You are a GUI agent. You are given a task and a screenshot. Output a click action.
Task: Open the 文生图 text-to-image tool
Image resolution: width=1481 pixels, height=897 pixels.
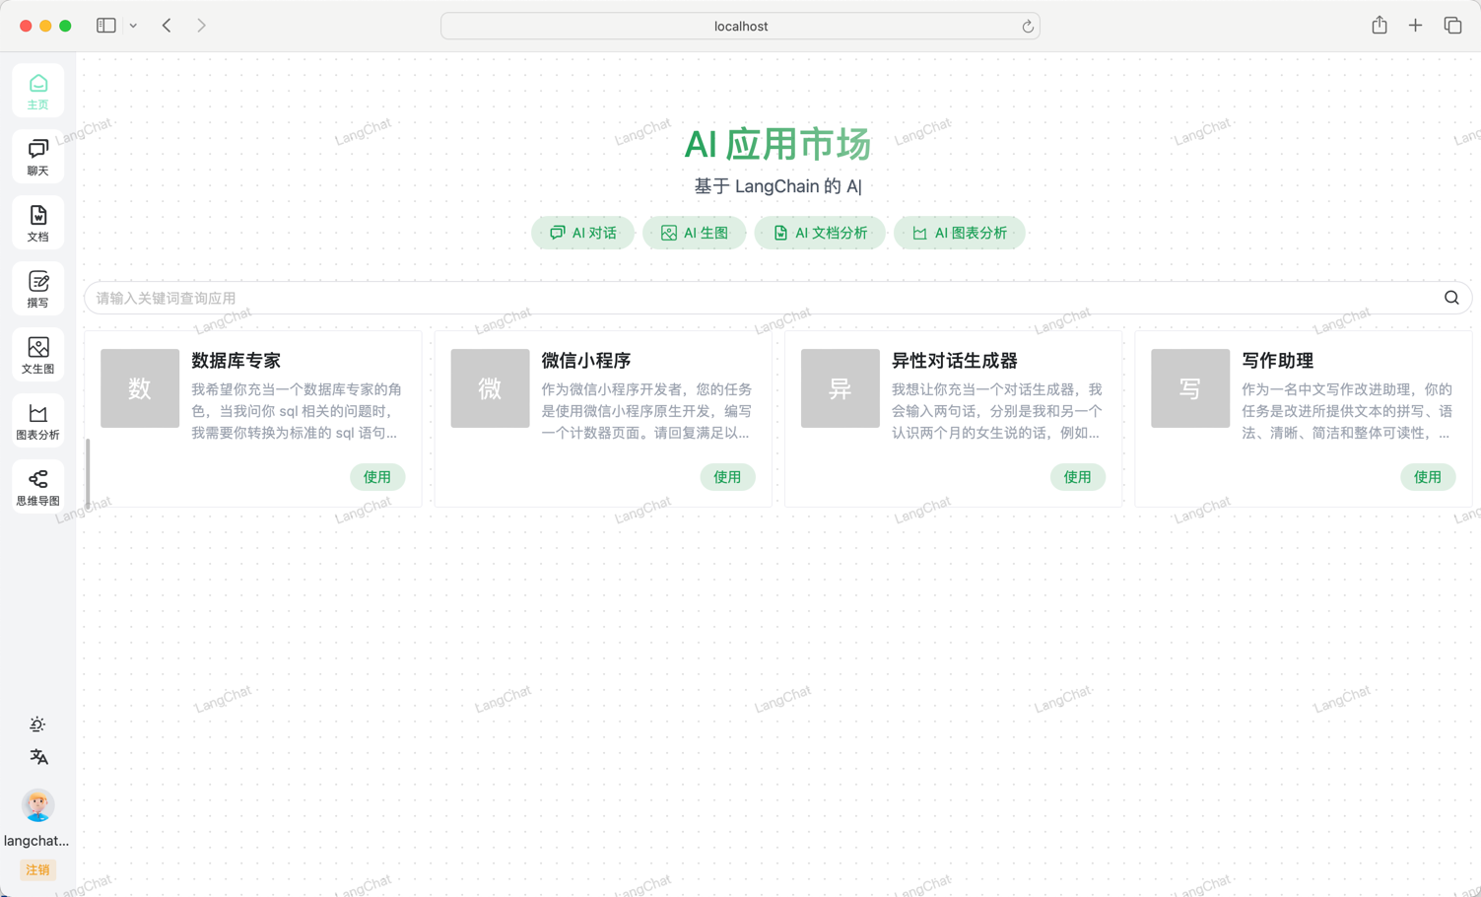(37, 355)
